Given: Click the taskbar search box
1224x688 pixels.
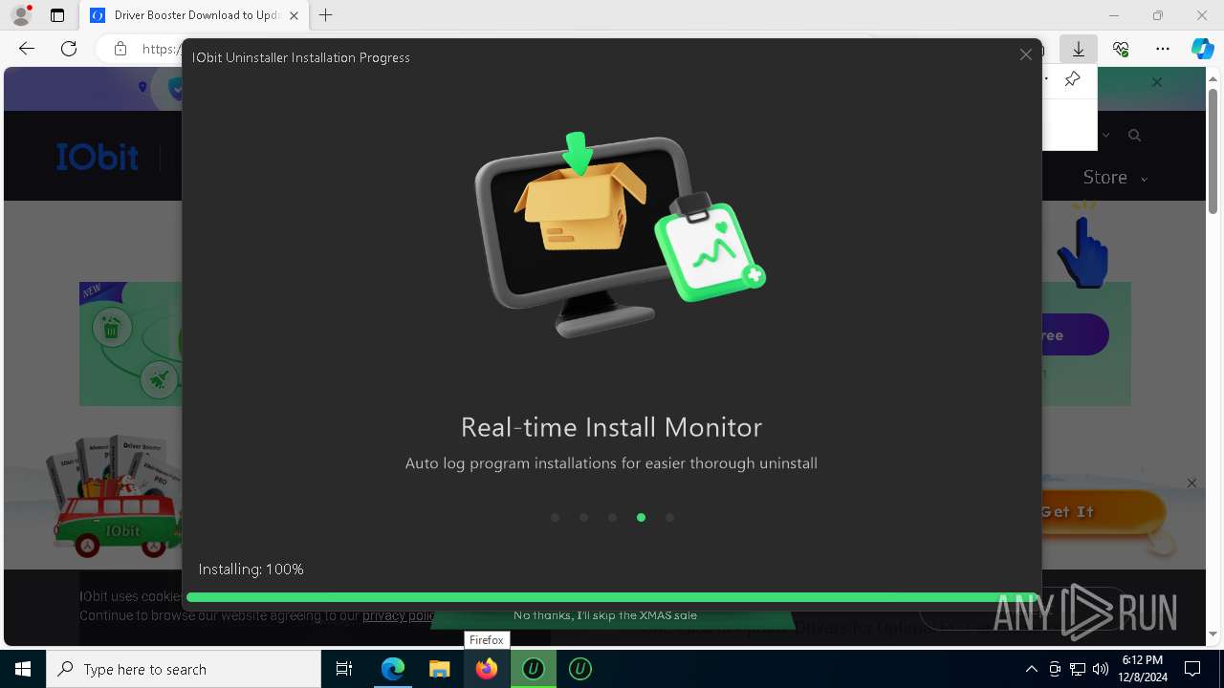Looking at the screenshot, I should [184, 669].
